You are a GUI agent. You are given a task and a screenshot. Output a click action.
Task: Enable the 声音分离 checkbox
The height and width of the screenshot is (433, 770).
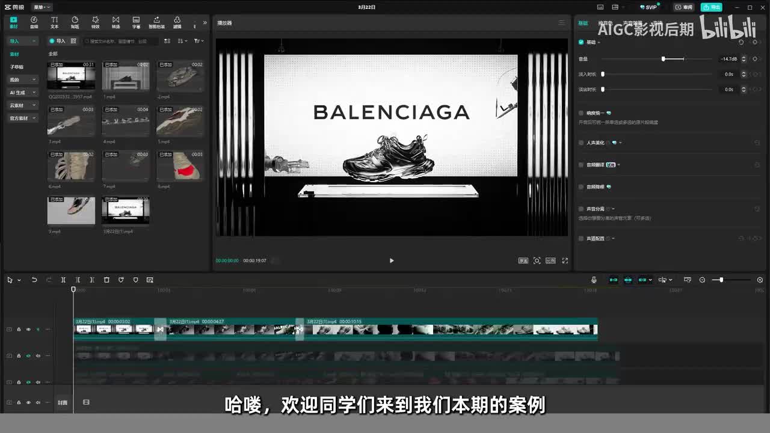click(581, 209)
